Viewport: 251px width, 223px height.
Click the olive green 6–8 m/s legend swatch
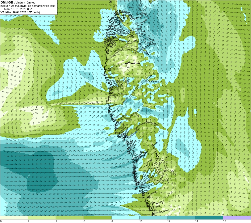point(98,217)
